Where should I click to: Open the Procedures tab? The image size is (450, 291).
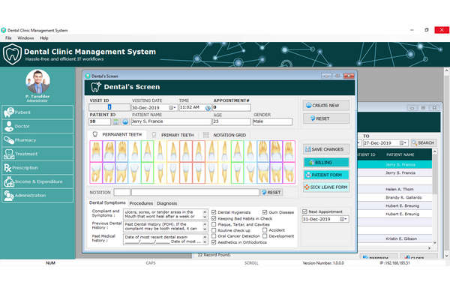(141, 203)
